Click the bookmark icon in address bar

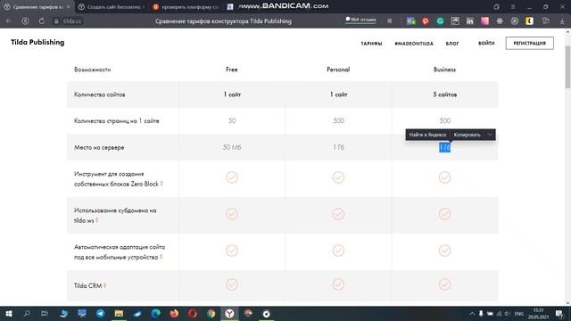[x=390, y=21]
